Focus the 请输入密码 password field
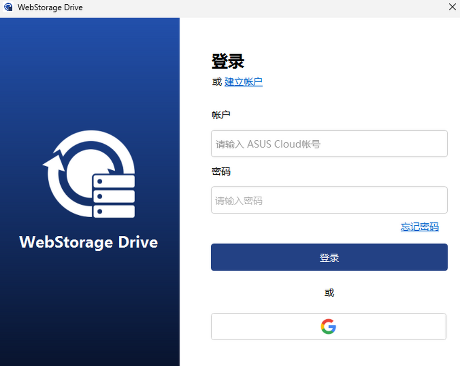 tap(329, 200)
